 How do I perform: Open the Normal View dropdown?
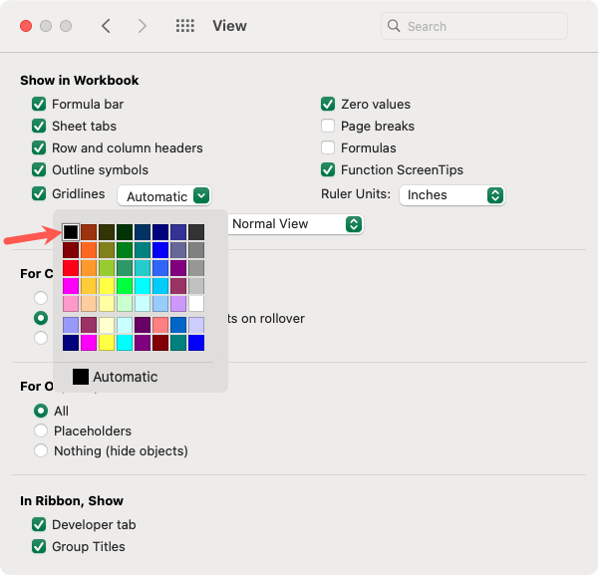296,224
